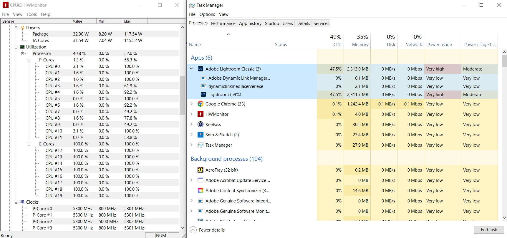Click the Adobe Lightroom Classic app icon
This screenshot has width=507, height=238.
point(201,69)
